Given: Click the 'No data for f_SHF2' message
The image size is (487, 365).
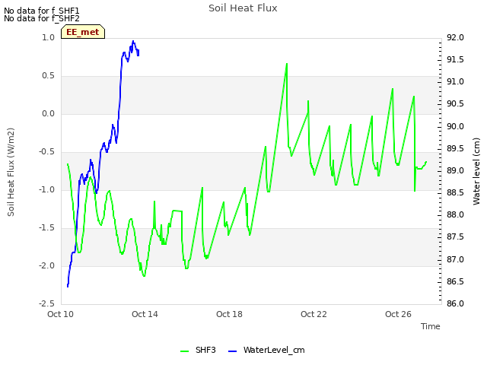Looking at the screenshot, I should (42, 18).
